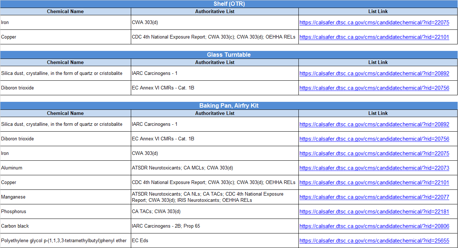
Task: Select CWA 303(d) cell for Iron under Baking Pan
Action: point(215,153)
